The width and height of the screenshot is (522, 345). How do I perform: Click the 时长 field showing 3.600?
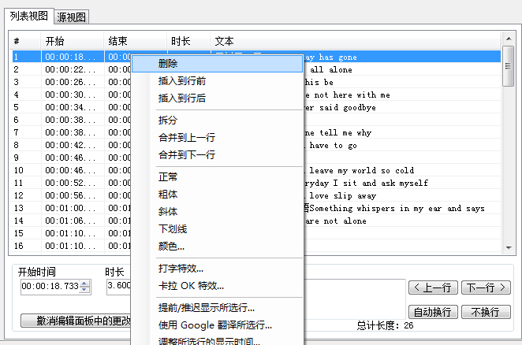click(x=119, y=286)
